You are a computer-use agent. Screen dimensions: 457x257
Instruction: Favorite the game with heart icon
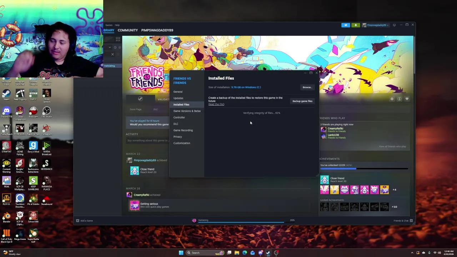407,99
